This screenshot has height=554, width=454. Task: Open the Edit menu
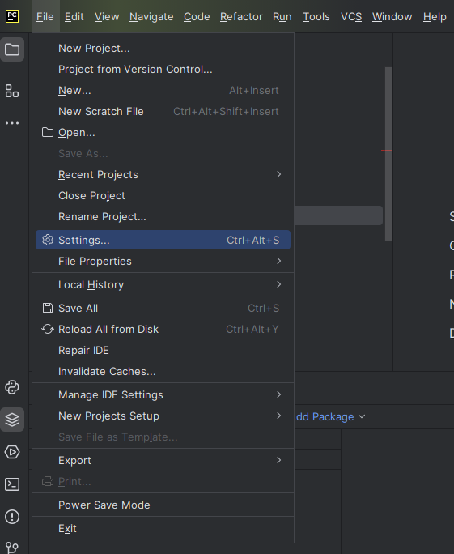click(74, 17)
